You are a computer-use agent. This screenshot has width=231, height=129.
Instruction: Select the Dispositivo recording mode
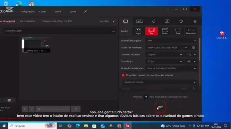pos(191,31)
